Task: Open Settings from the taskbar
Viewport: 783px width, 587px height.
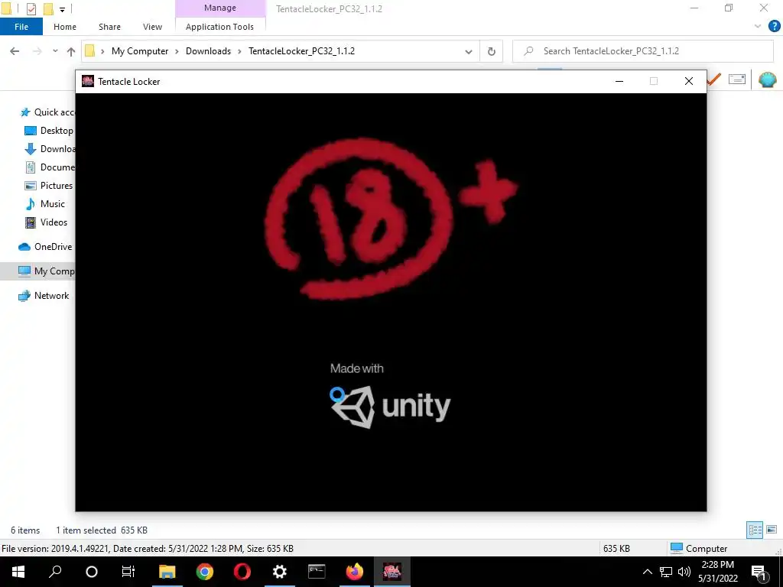Action: 280,572
